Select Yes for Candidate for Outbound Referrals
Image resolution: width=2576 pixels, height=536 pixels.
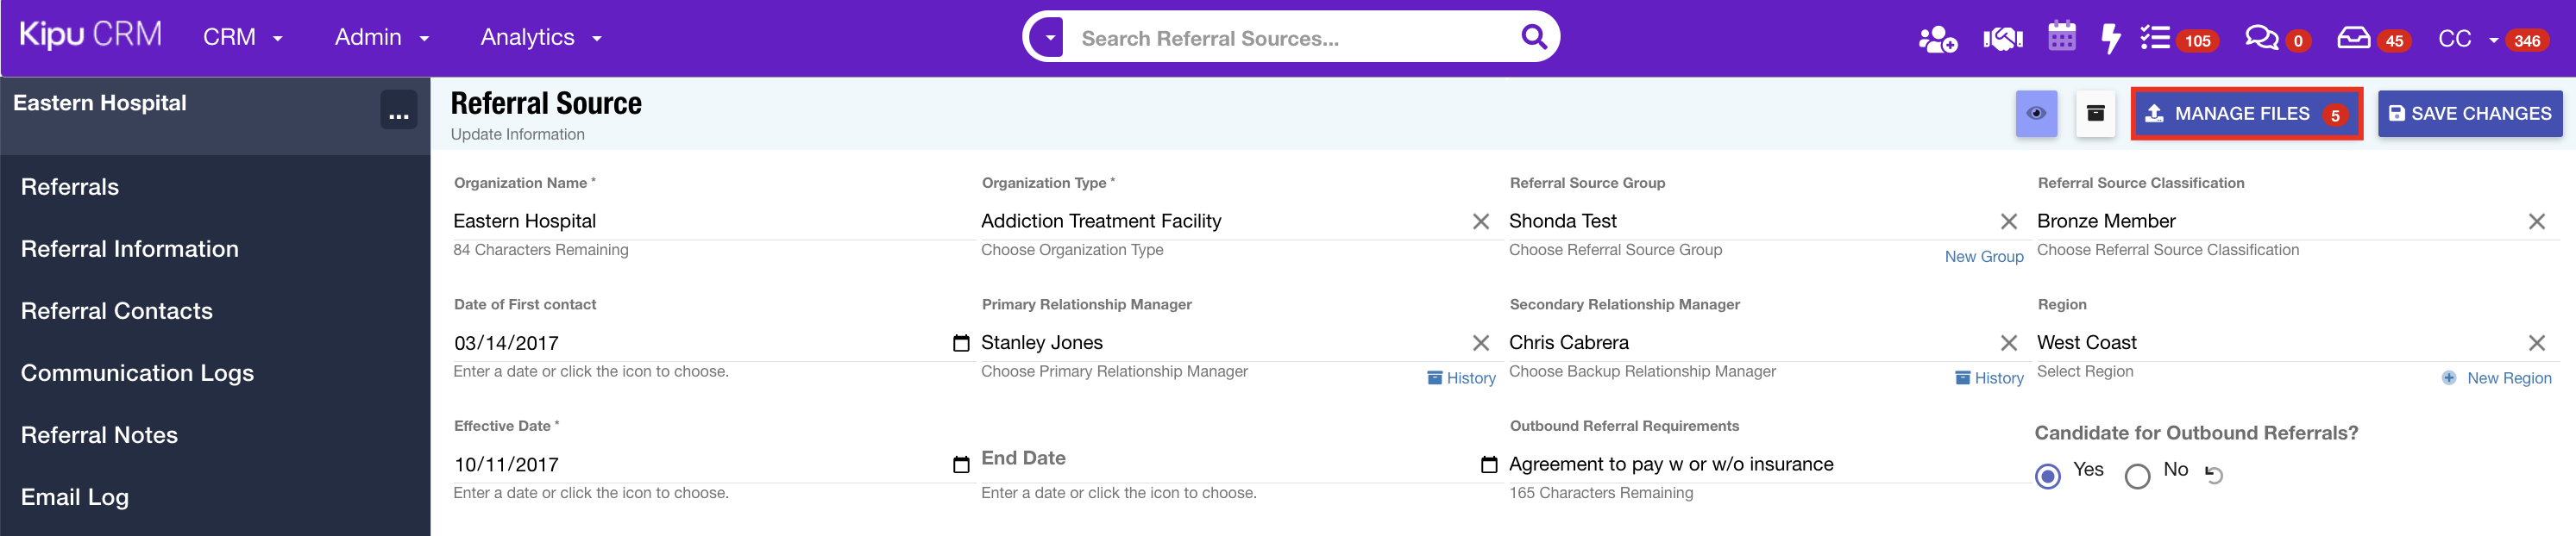point(2048,477)
